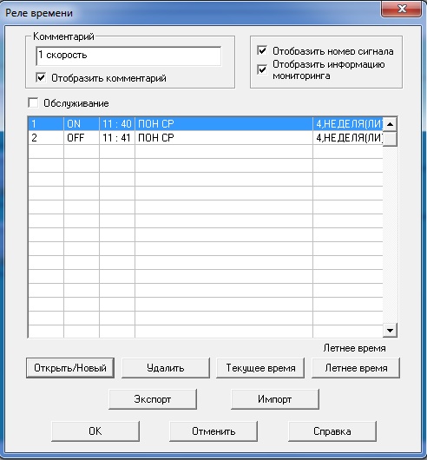The width and height of the screenshot is (427, 460).
Task: Open help with Справка button
Action: [332, 431]
